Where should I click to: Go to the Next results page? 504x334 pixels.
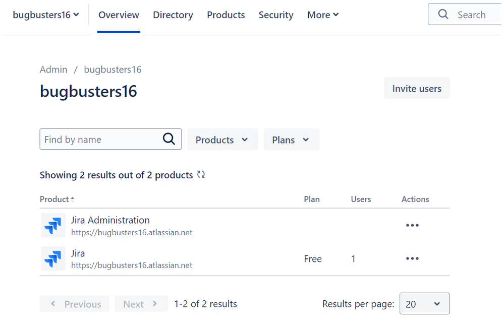tap(141, 303)
